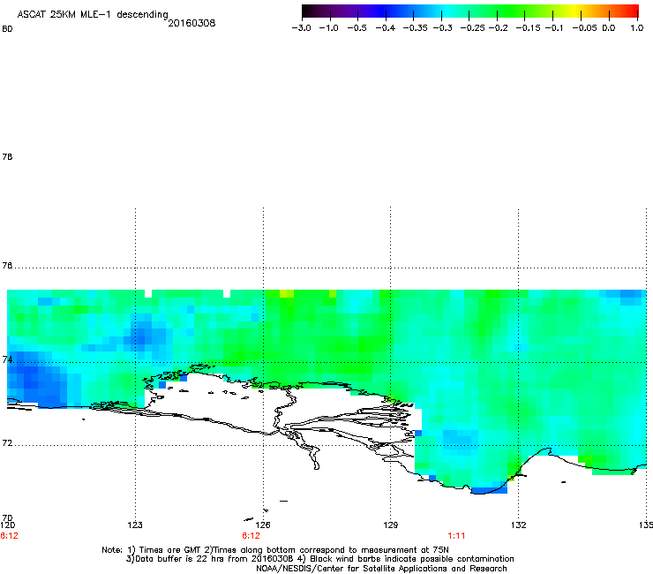Click the colorbar label -0.25

[472, 28]
